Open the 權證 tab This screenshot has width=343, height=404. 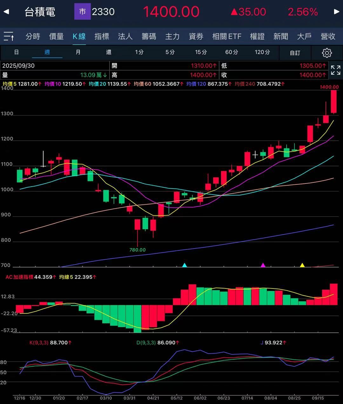click(x=257, y=36)
